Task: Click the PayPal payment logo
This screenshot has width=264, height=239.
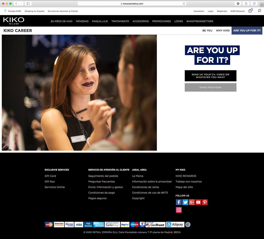Action: pyautogui.click(x=125, y=225)
